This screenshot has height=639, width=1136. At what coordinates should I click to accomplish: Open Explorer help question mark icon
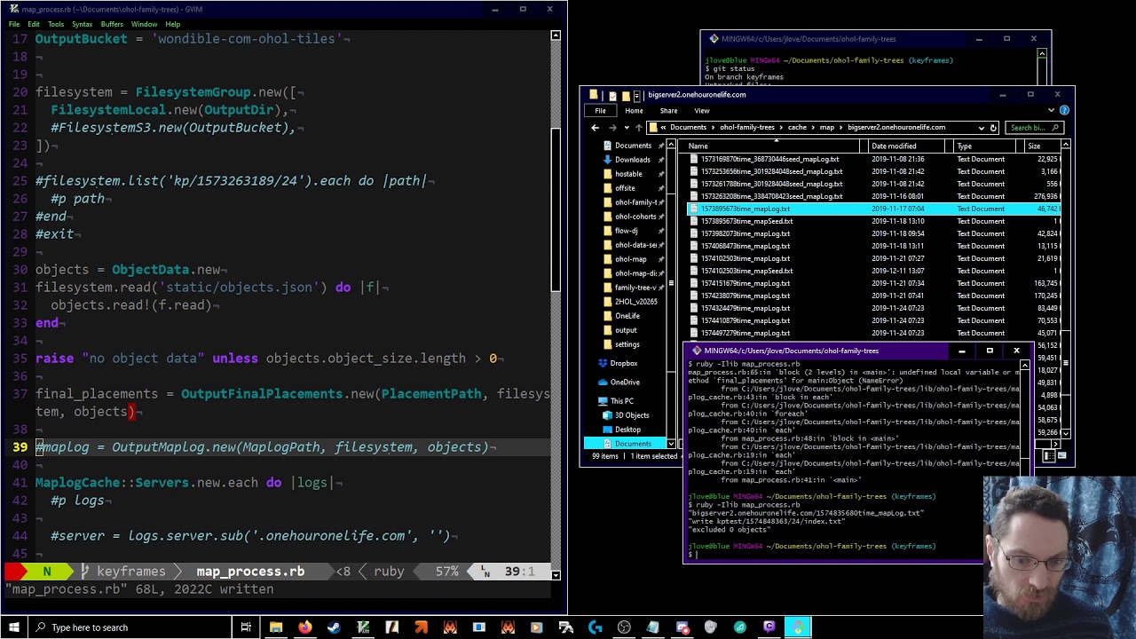pos(1064,111)
